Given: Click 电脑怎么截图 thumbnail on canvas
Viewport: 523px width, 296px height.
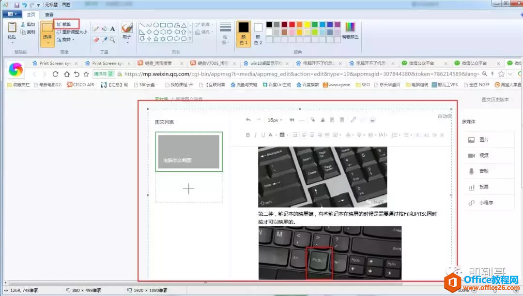Looking at the screenshot, I should click(189, 152).
